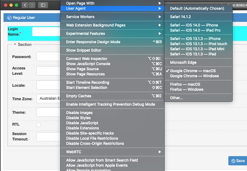
Task: Toggle Disable Extensions option
Action: [113, 128]
